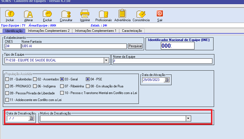
Task: Toggle the 04 - PSE checkbox
Action: click(88, 79)
